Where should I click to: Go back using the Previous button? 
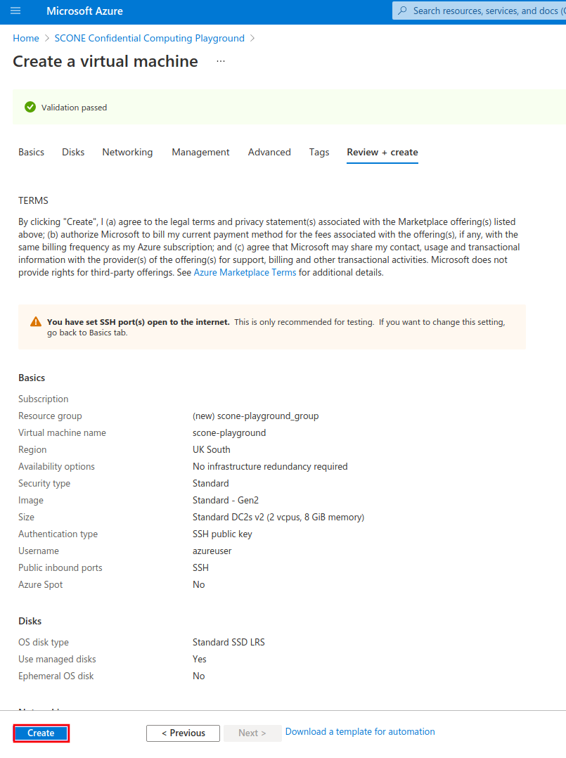(x=183, y=733)
